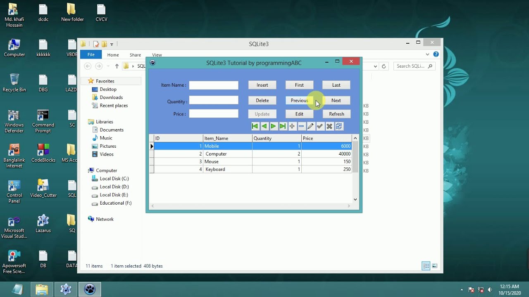Click the Refresh button
529x297 pixels.
(336, 114)
